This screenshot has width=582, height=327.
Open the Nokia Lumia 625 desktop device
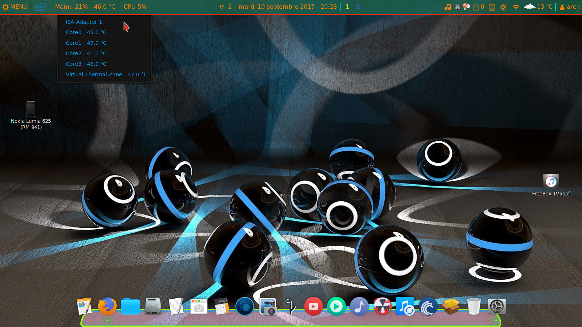coord(31,109)
